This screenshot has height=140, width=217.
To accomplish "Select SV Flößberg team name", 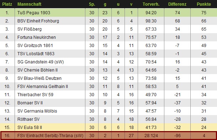I will (30, 29).
